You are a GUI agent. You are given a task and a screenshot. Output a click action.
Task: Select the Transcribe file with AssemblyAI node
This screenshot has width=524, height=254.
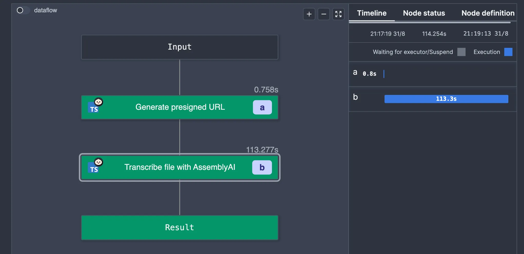click(179, 167)
